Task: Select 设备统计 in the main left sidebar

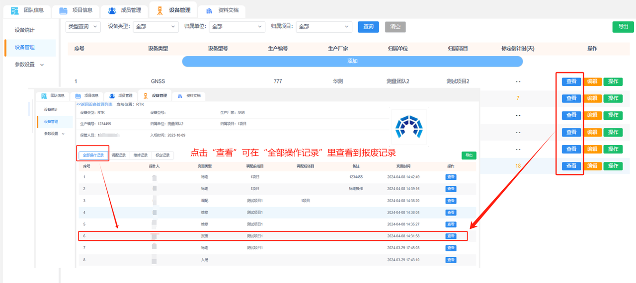Action: click(x=25, y=30)
